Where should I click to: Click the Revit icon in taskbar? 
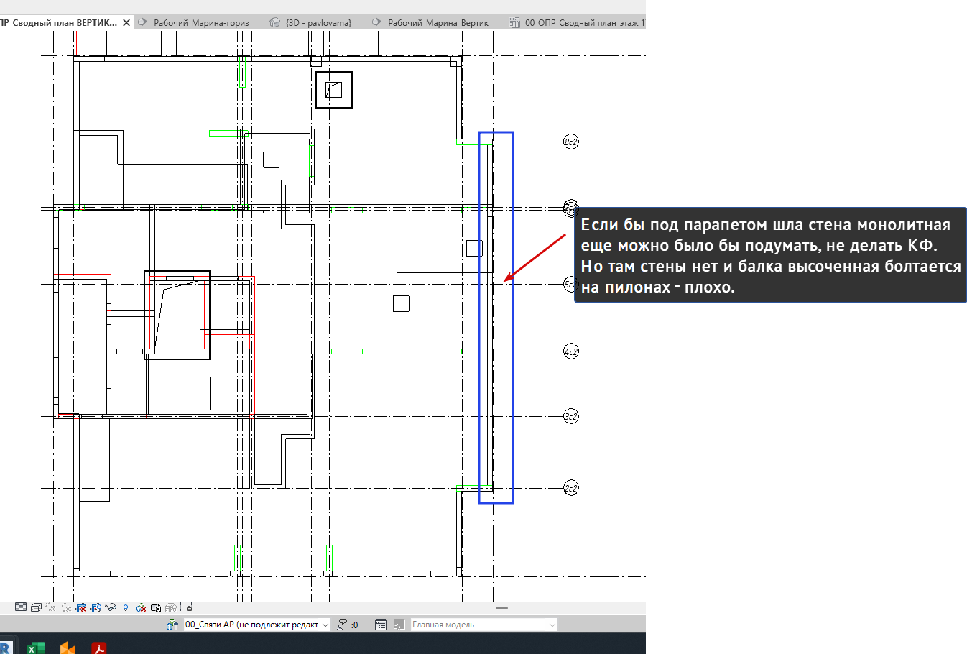pos(5,647)
